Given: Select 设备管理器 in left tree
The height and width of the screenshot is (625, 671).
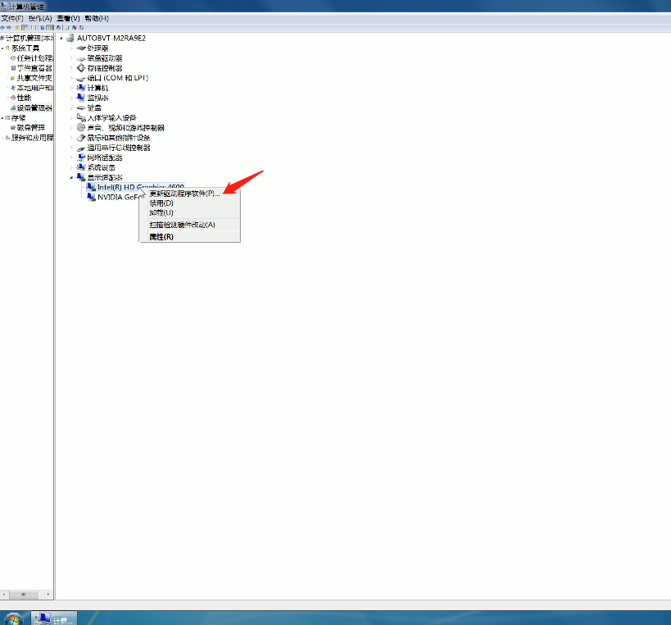Looking at the screenshot, I should tap(34, 108).
